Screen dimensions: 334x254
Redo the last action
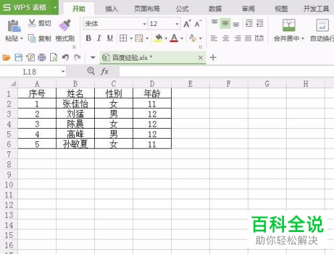(77, 57)
